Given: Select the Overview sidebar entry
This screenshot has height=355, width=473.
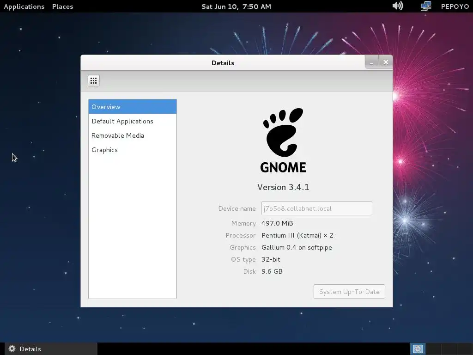Looking at the screenshot, I should coord(133,107).
